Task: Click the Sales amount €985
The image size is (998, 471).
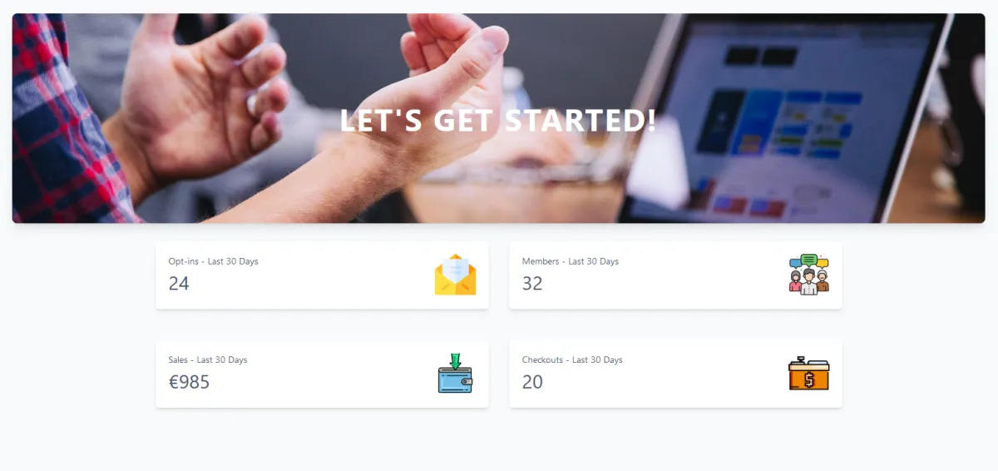Action: point(189,383)
